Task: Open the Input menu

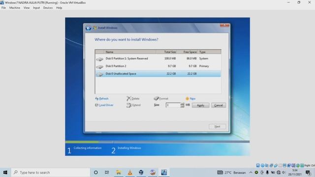Action: [x=36, y=8]
